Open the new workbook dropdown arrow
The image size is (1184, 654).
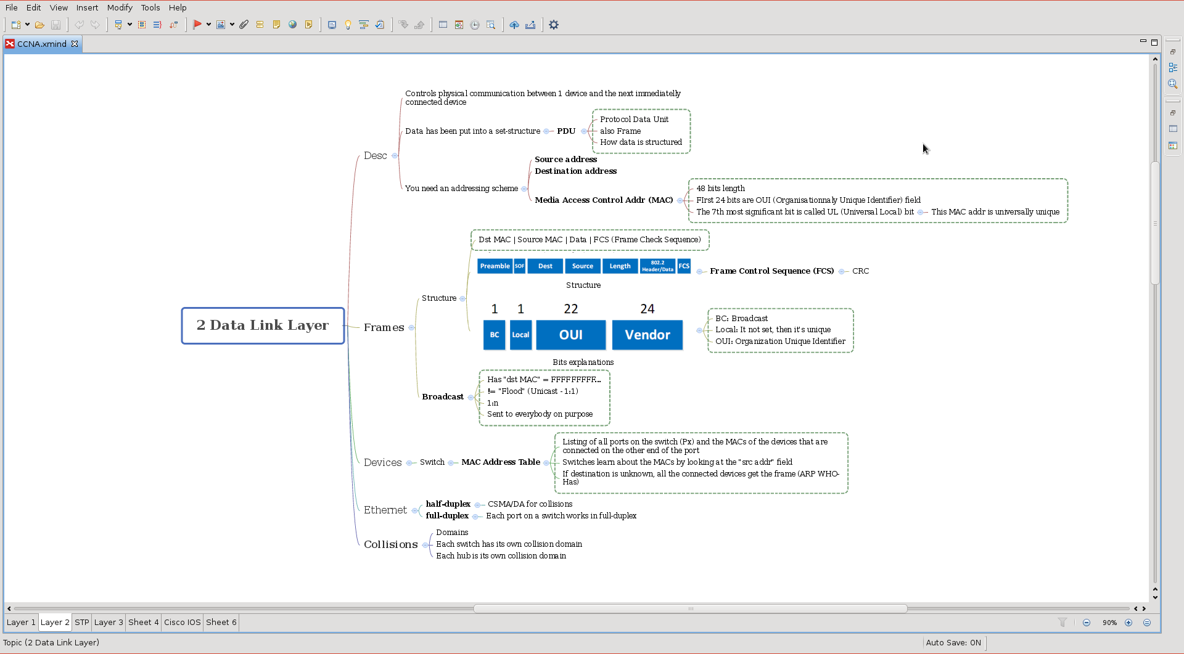(27, 25)
